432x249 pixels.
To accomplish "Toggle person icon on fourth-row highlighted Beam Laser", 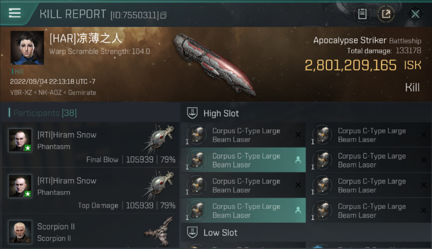I will point(298,210).
